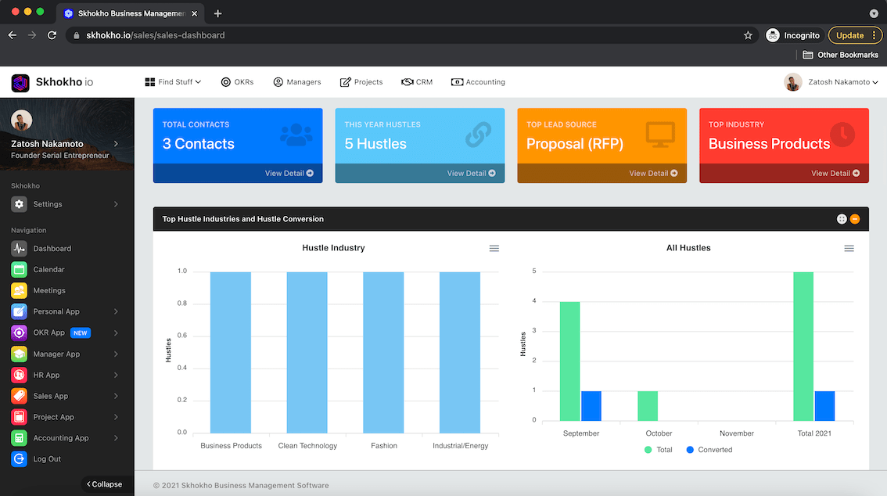The height and width of the screenshot is (496, 887).
Task: Click the sidebar profile photo
Action: click(x=21, y=120)
